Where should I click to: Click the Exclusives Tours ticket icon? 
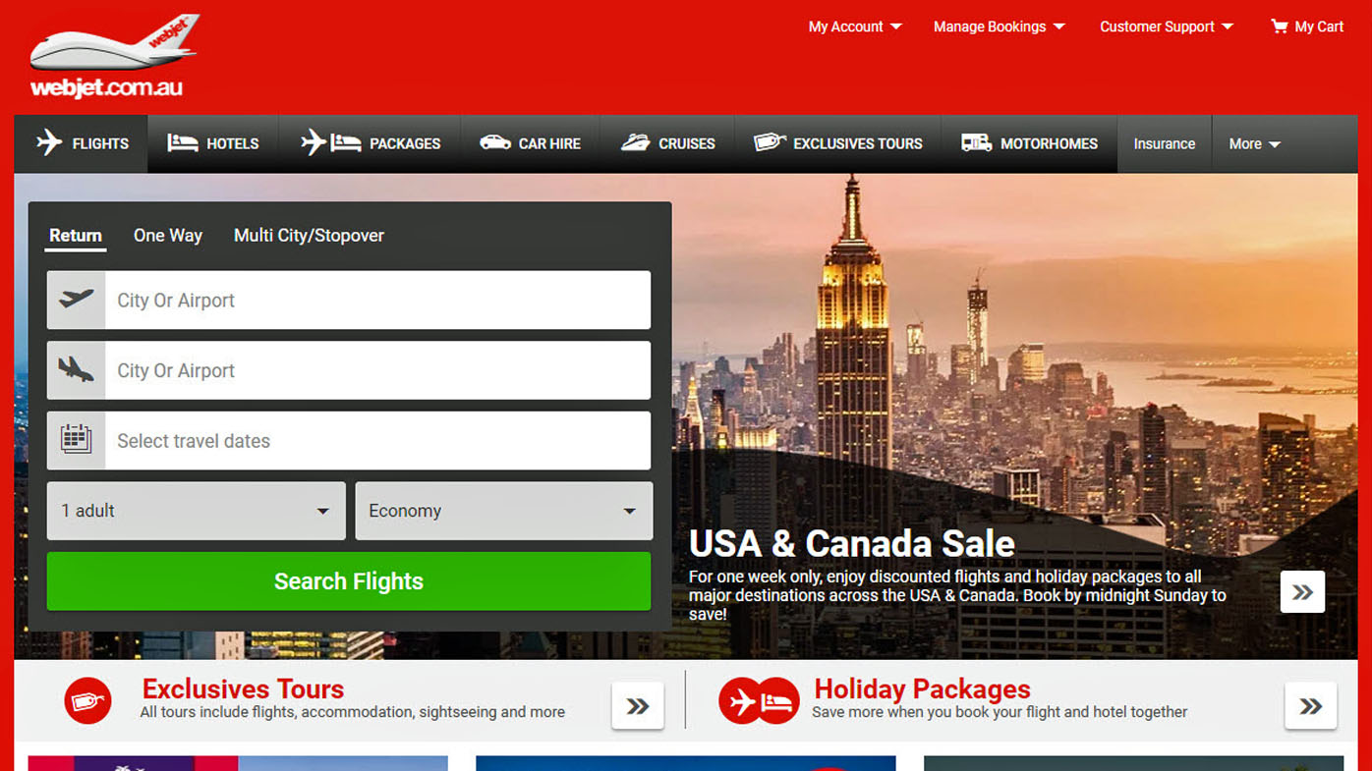coord(770,142)
